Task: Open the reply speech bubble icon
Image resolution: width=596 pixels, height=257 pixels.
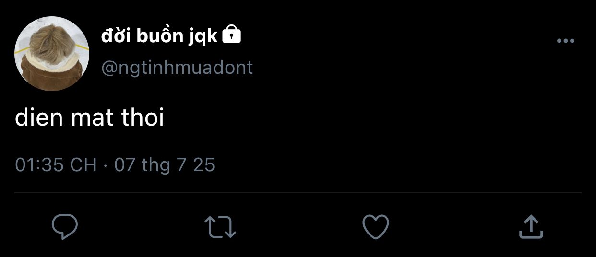Action: click(64, 227)
